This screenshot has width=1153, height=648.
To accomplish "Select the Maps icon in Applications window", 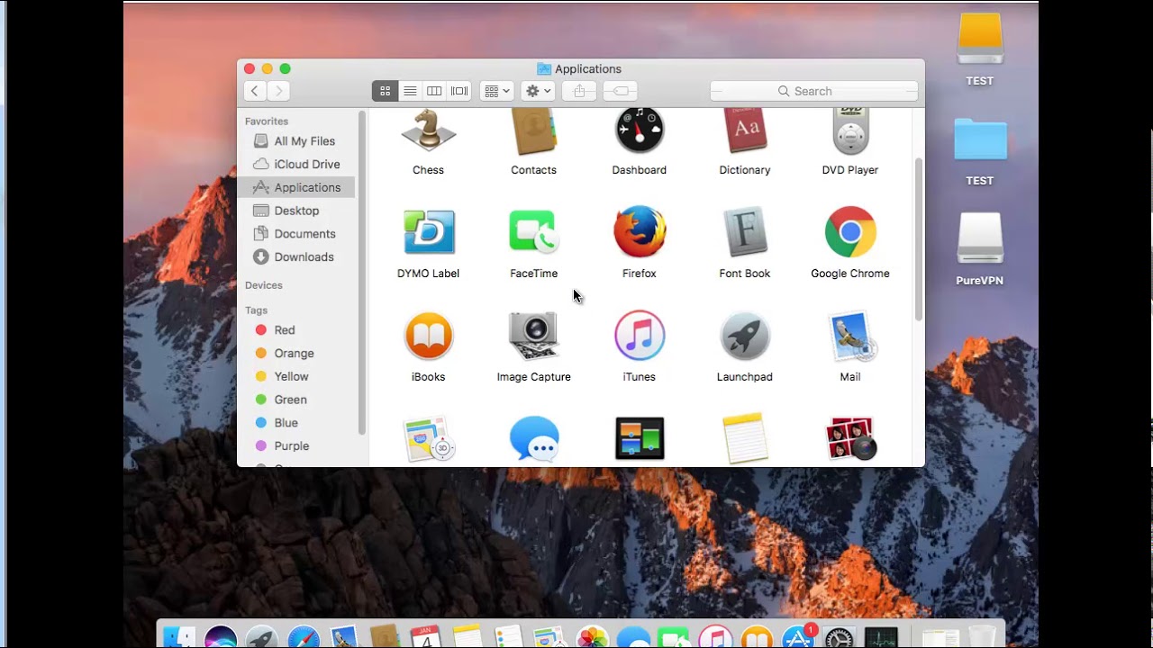I will (429, 439).
